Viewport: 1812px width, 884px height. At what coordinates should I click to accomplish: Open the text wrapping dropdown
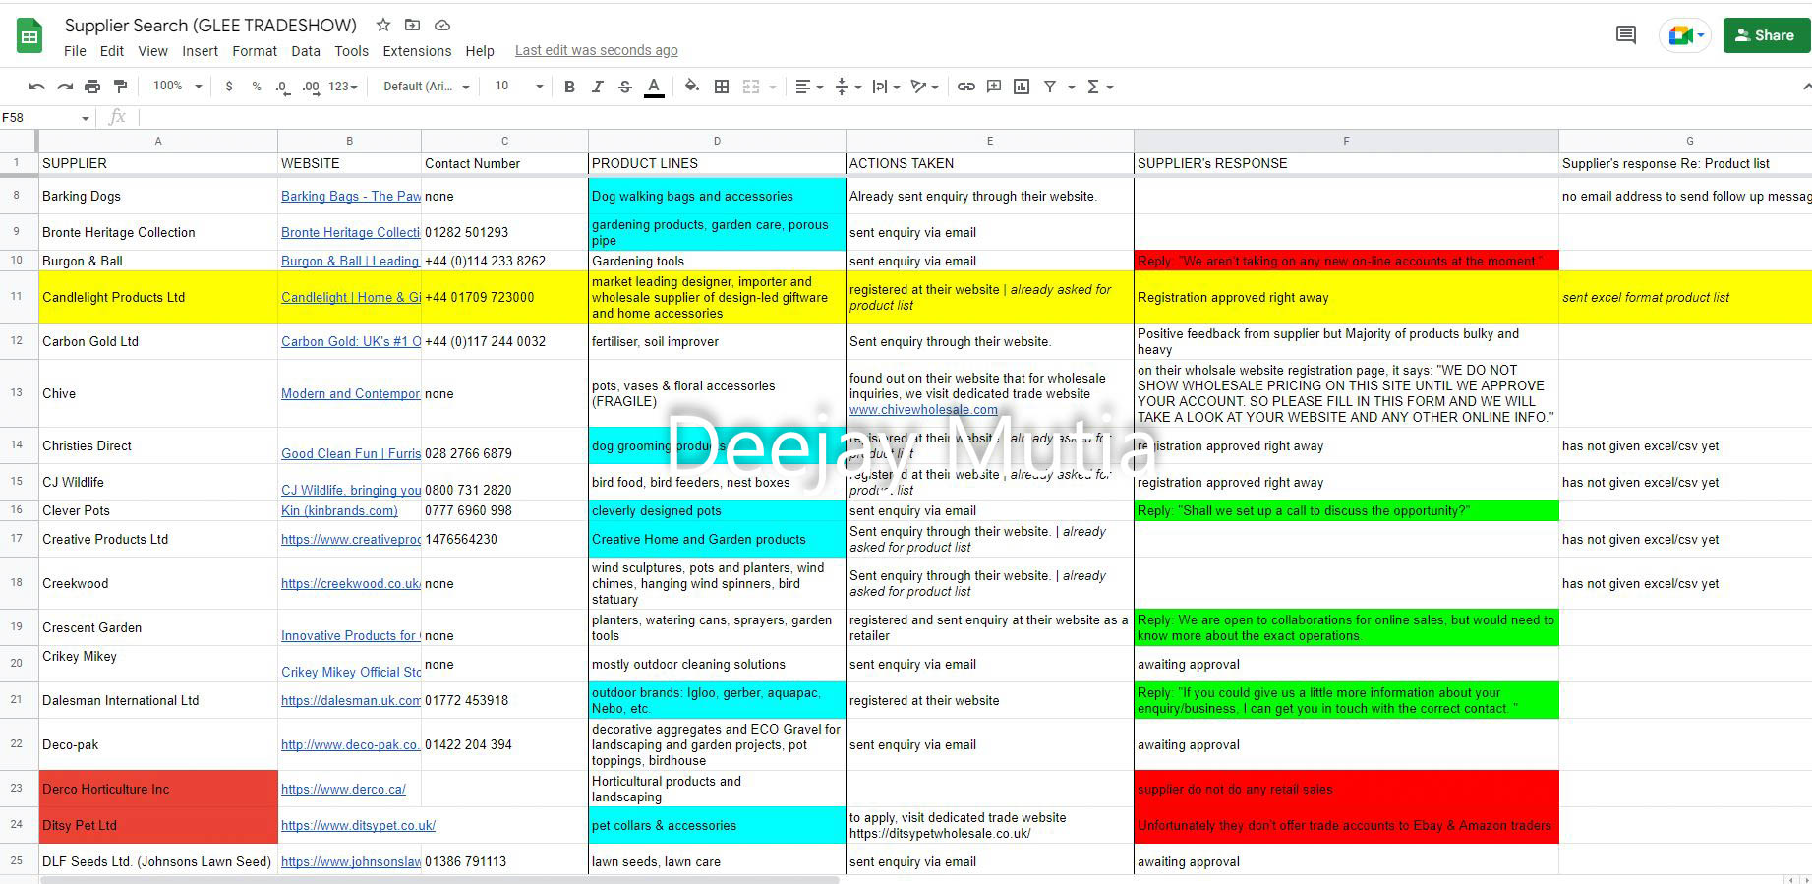click(x=886, y=87)
